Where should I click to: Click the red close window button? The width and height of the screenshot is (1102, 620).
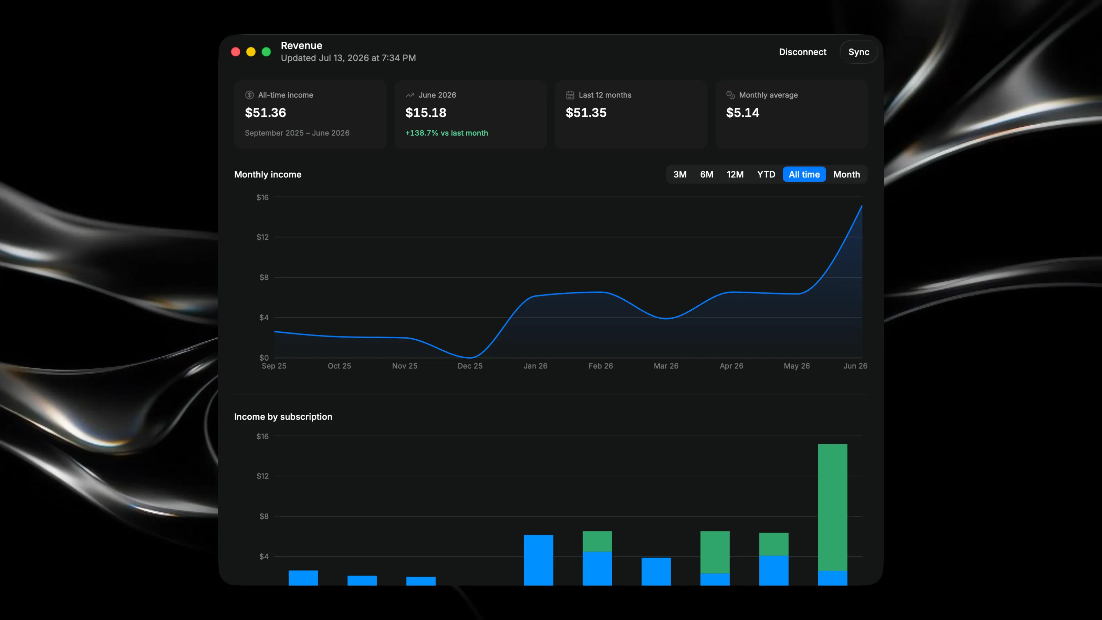(x=236, y=52)
